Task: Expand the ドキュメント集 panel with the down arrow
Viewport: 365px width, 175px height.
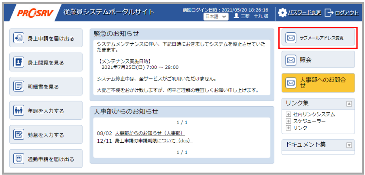Action: [x=349, y=145]
